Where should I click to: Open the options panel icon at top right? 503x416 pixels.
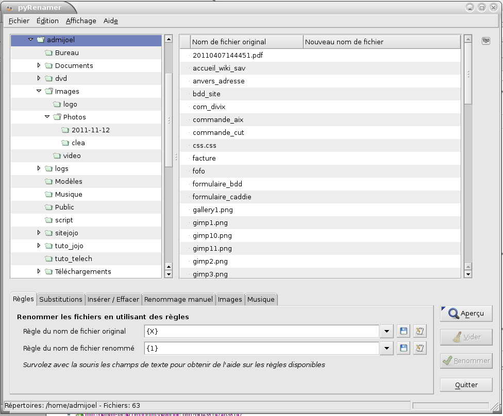pyautogui.click(x=485, y=41)
